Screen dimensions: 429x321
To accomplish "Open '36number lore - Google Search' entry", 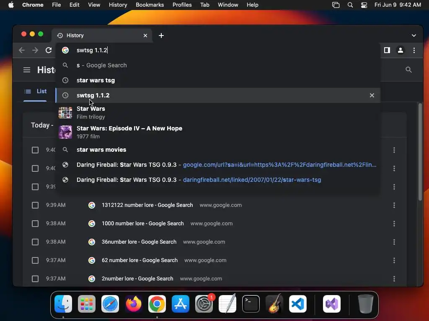I will (x=139, y=242).
